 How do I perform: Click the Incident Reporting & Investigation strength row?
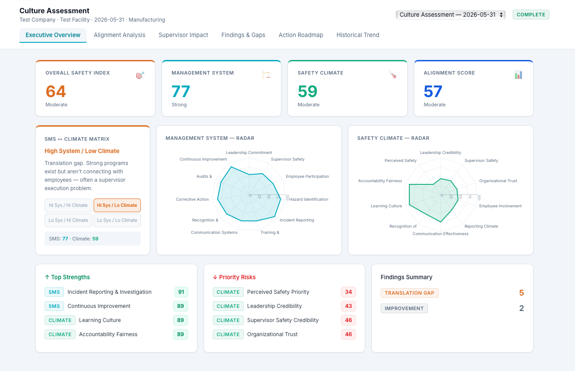click(x=116, y=292)
